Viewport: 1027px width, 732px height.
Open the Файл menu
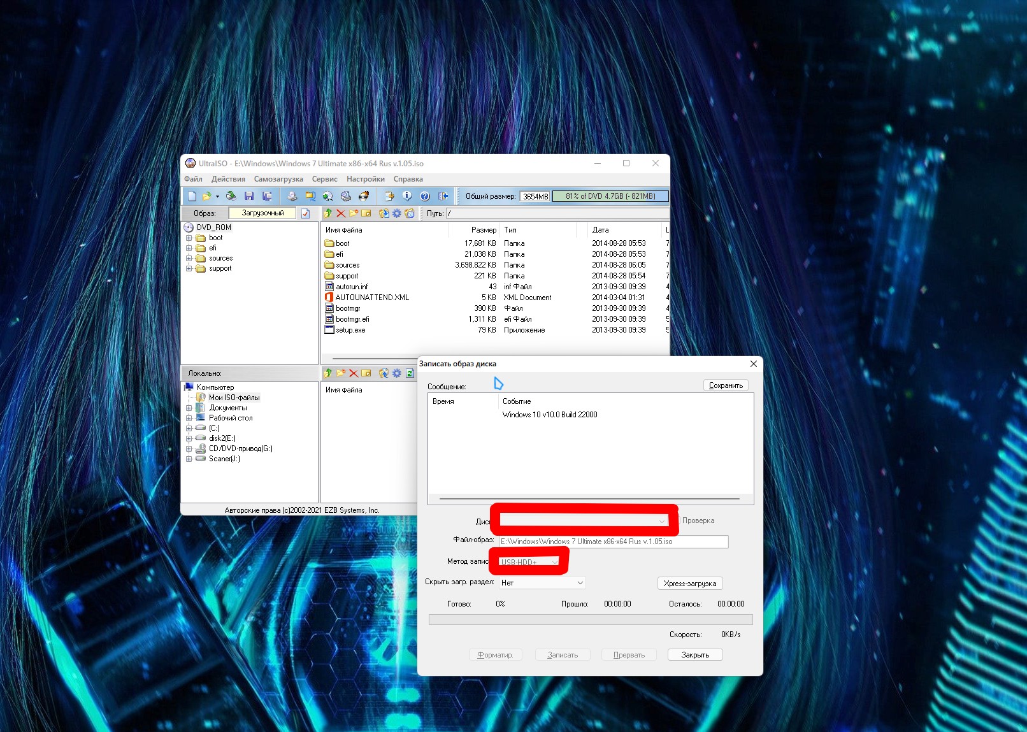194,179
